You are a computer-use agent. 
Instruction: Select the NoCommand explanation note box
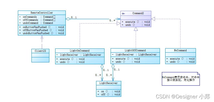tap(181, 79)
